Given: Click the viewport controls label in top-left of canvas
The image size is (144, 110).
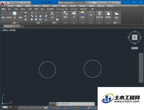Looking at the screenshot, I should click(8, 30).
